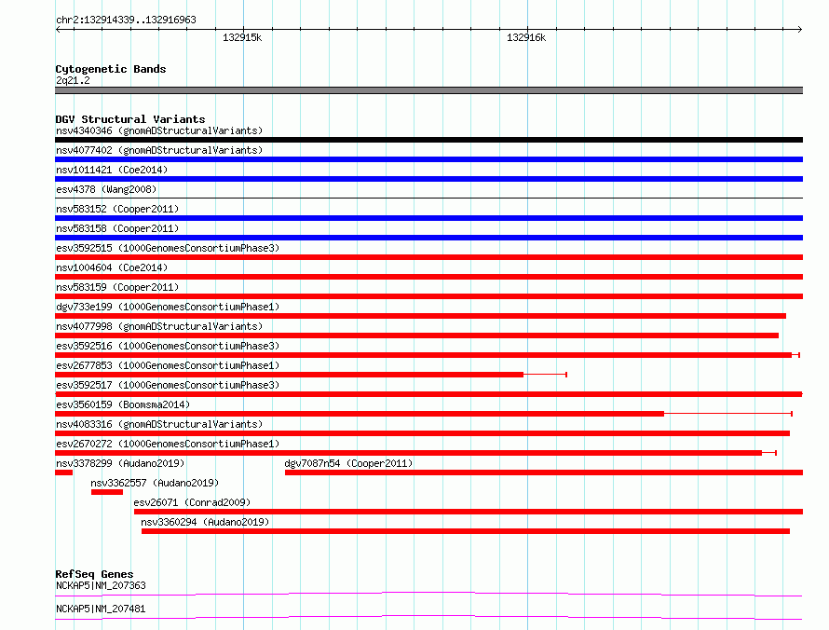Viewport: 829px width, 630px height.
Task: Select the red bar under nsv3360294
Action: point(465,531)
